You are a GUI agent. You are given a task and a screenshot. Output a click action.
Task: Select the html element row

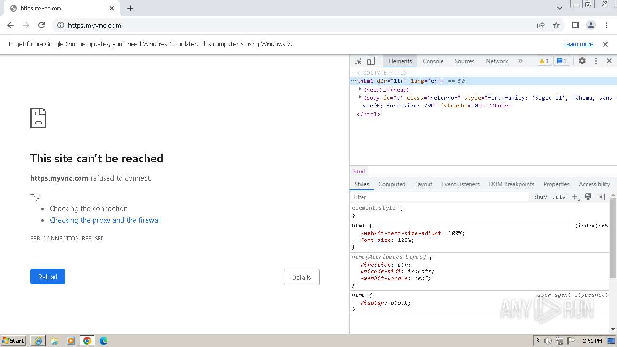click(483, 81)
